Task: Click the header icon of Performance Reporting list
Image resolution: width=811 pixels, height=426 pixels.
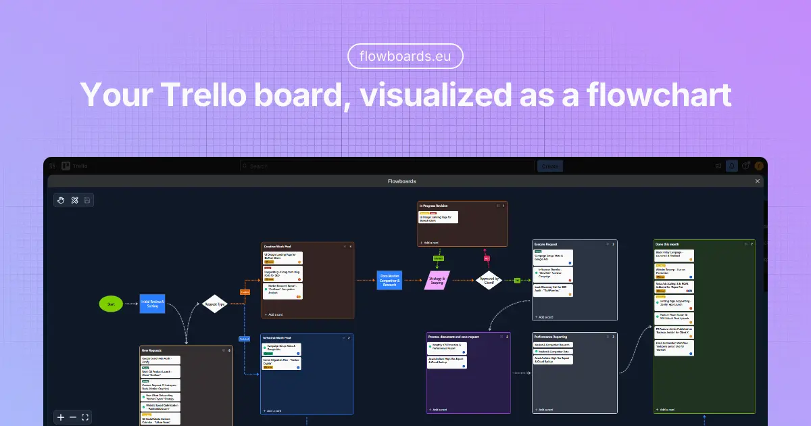Action: coord(607,336)
